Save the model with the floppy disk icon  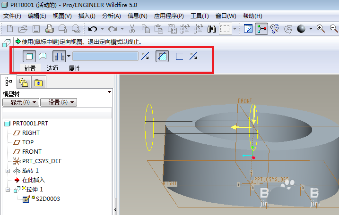tap(36, 29)
